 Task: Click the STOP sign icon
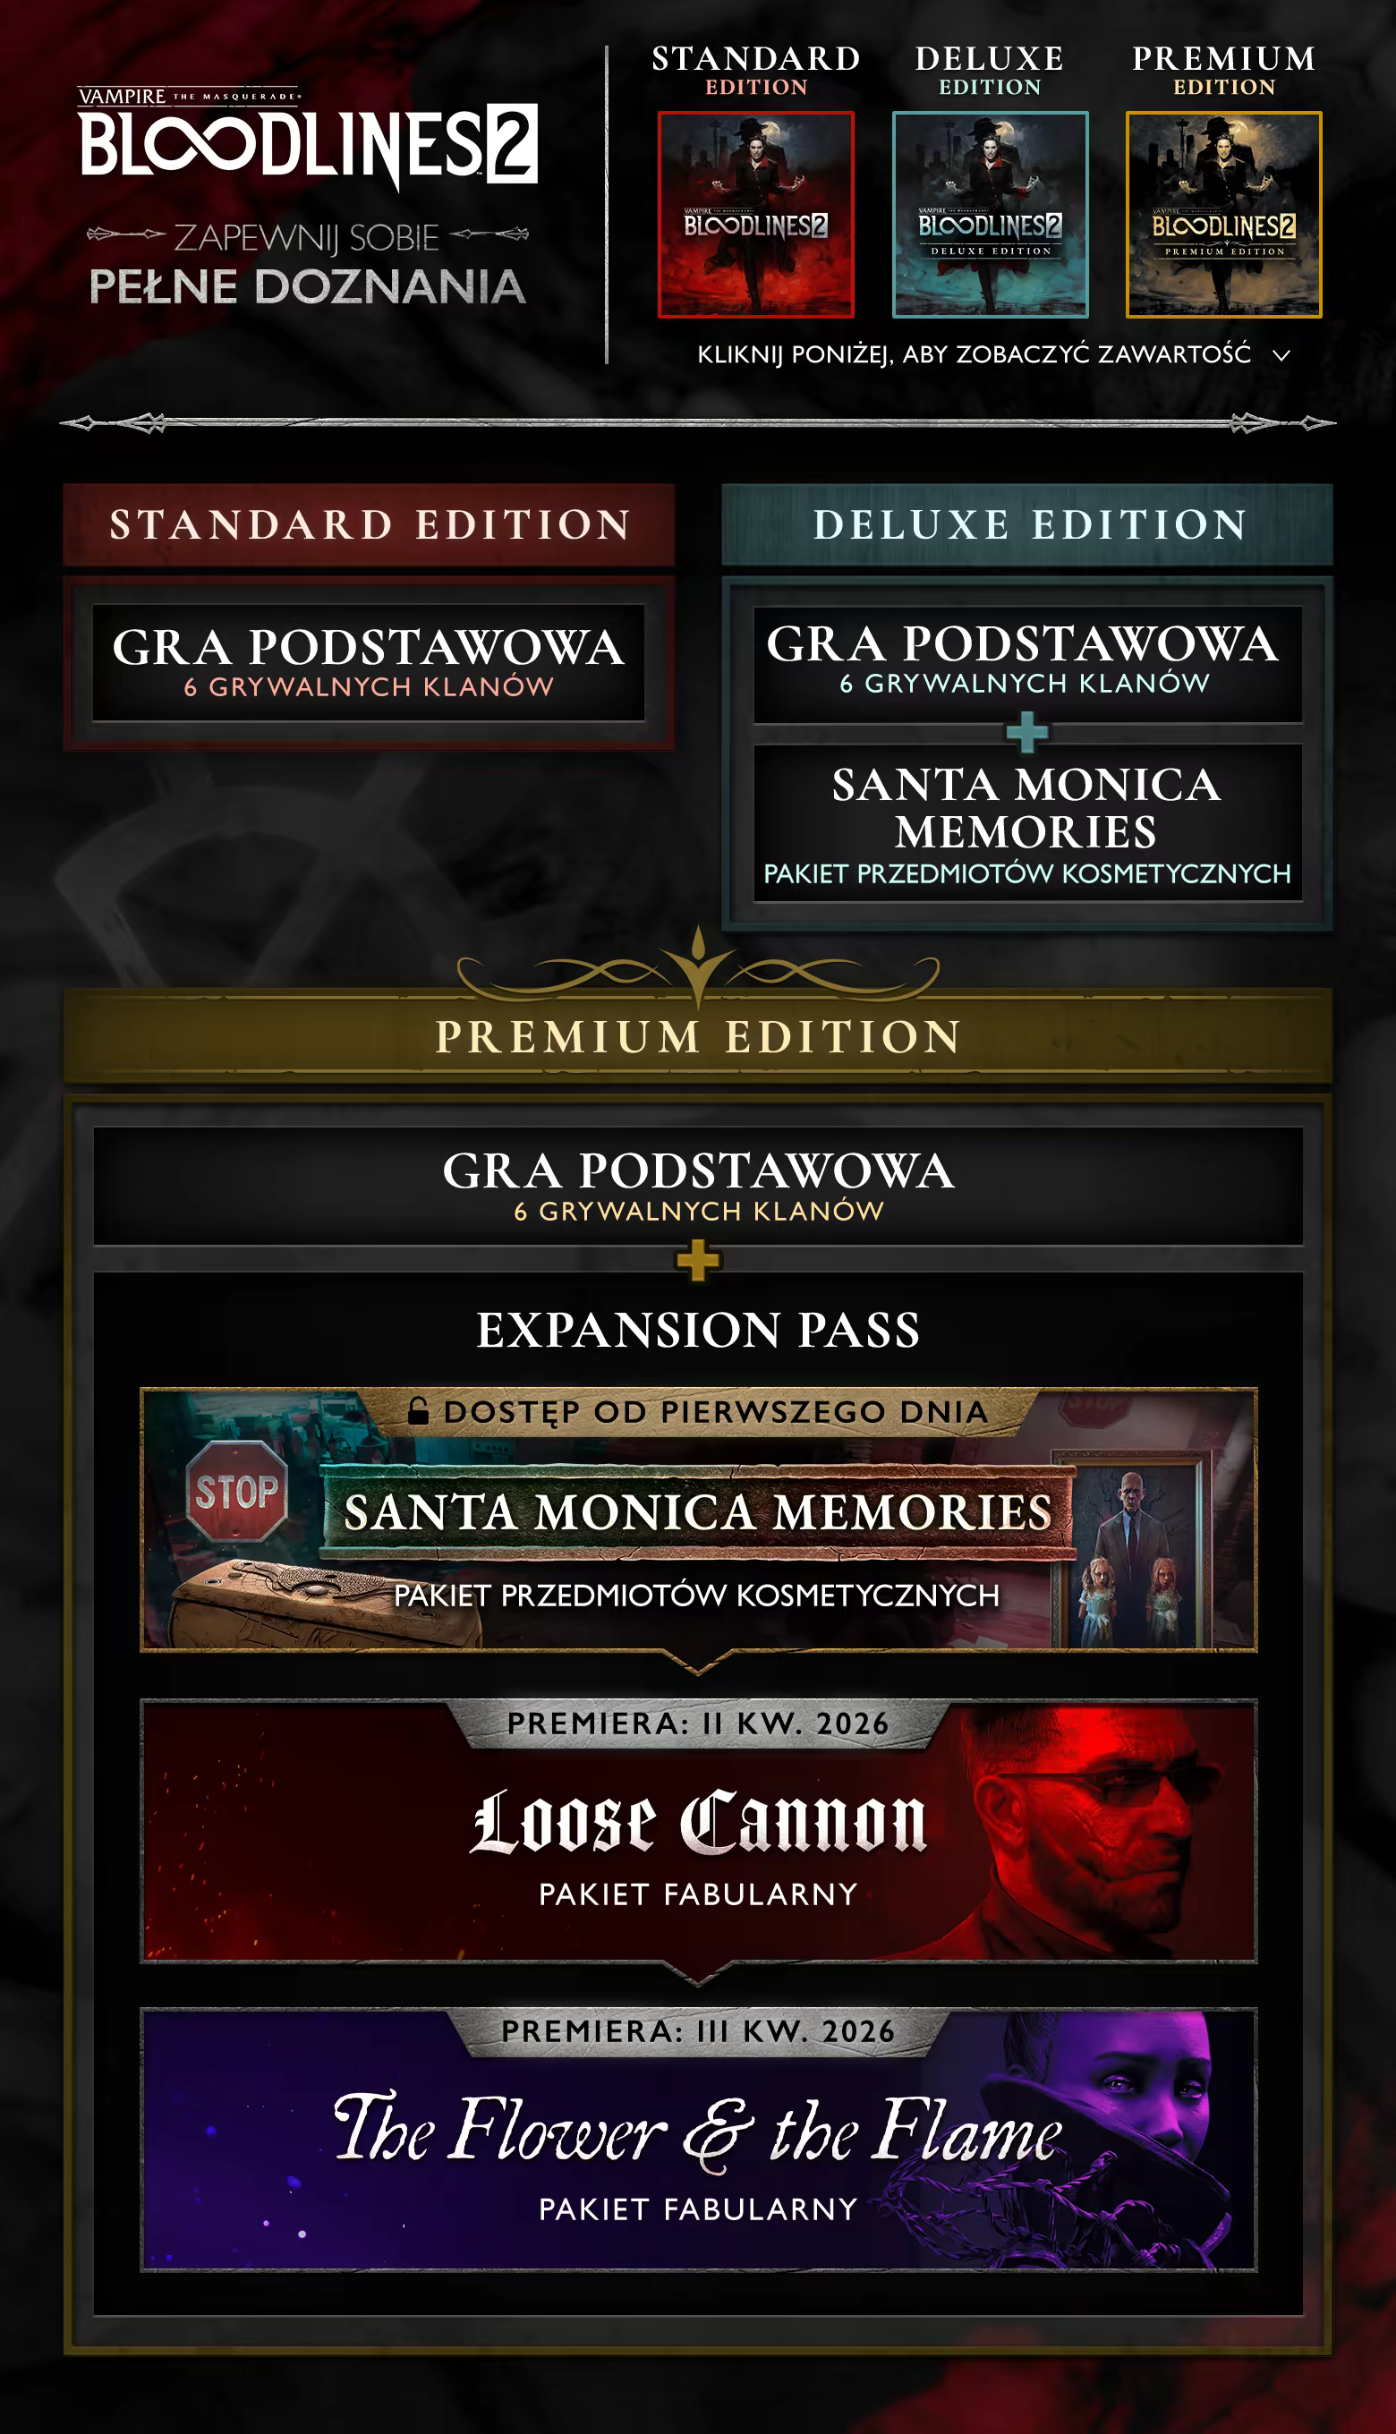(x=236, y=1492)
